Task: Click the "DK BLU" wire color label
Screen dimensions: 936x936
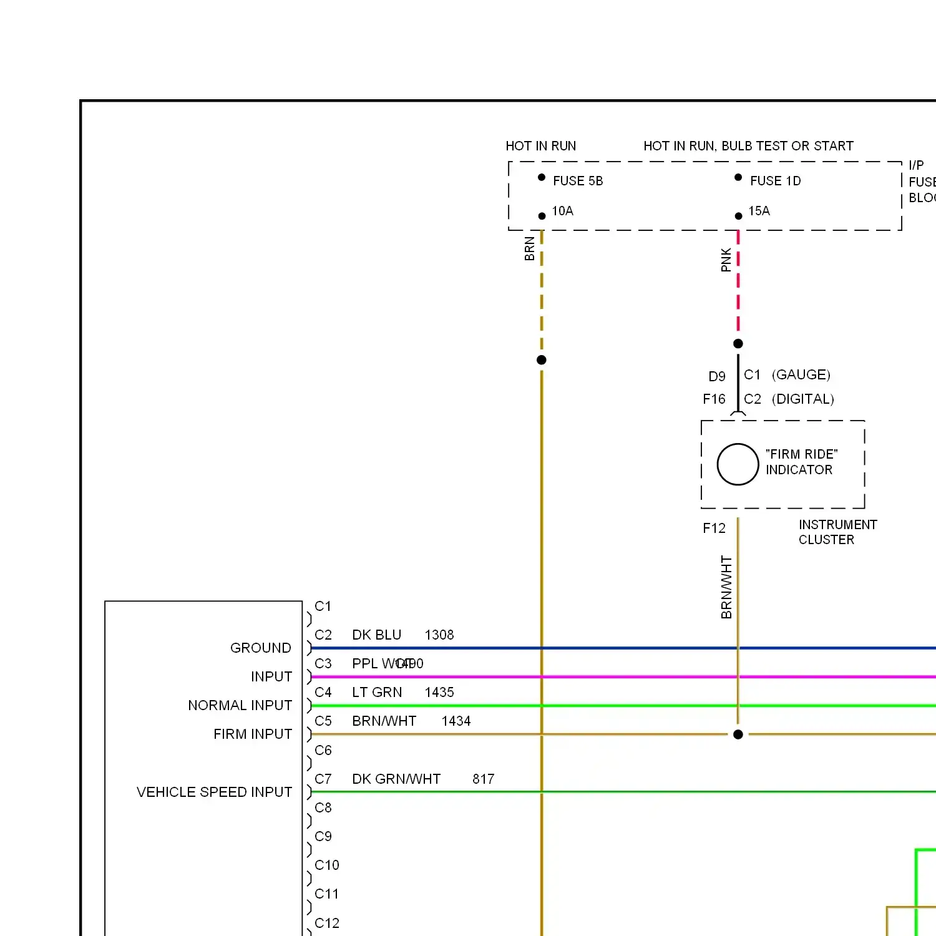Action: point(376,635)
